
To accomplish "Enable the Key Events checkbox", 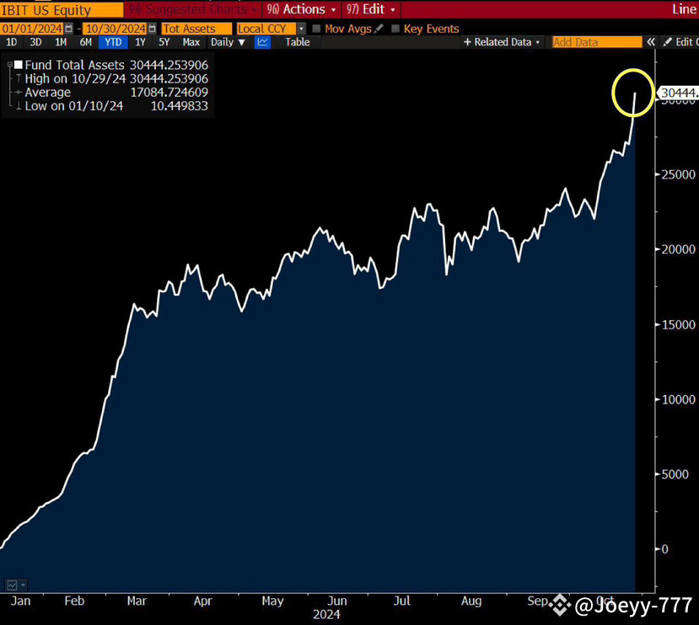I will coord(395,29).
